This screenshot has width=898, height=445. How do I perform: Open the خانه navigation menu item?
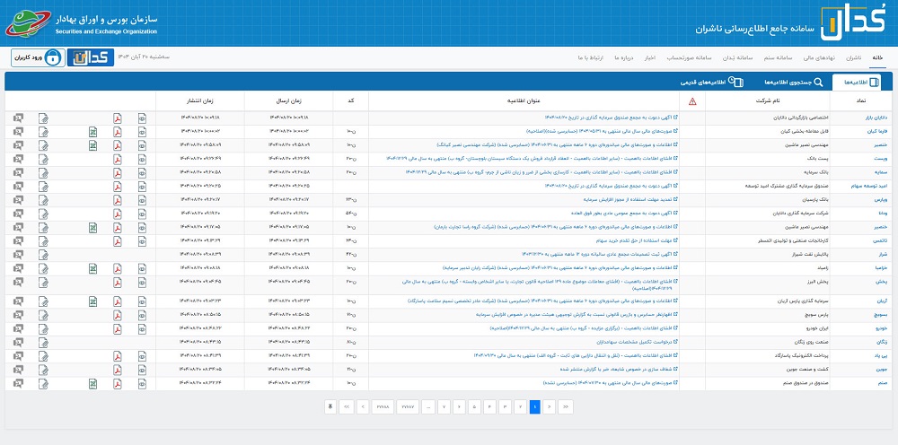[878, 57]
